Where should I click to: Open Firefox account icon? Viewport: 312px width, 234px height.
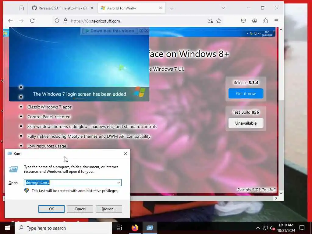pyautogui.click(x=254, y=21)
